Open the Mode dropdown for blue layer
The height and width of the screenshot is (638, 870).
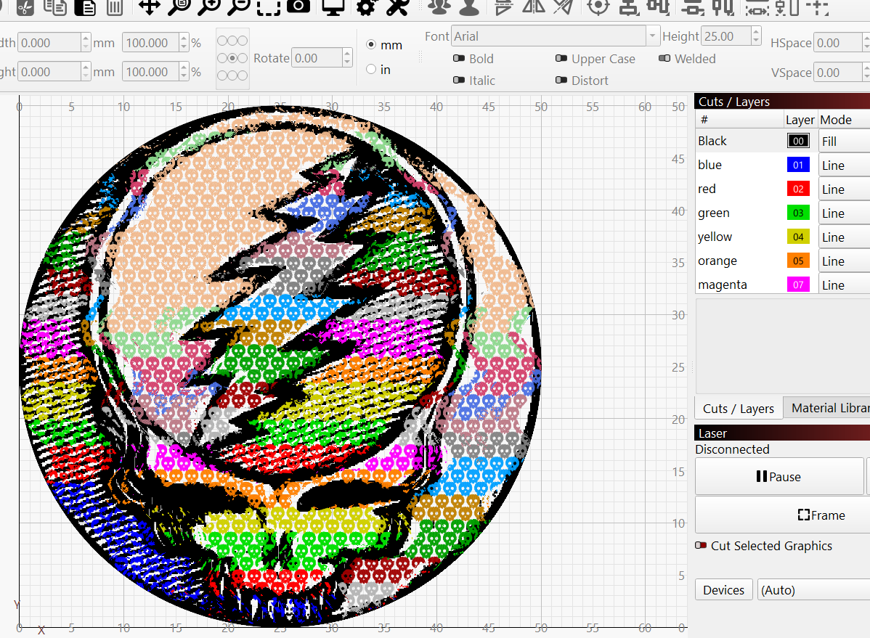pos(845,165)
